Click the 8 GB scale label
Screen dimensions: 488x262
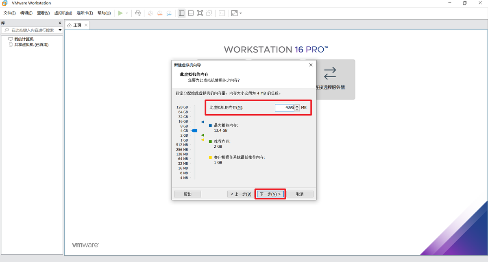pyautogui.click(x=184, y=126)
